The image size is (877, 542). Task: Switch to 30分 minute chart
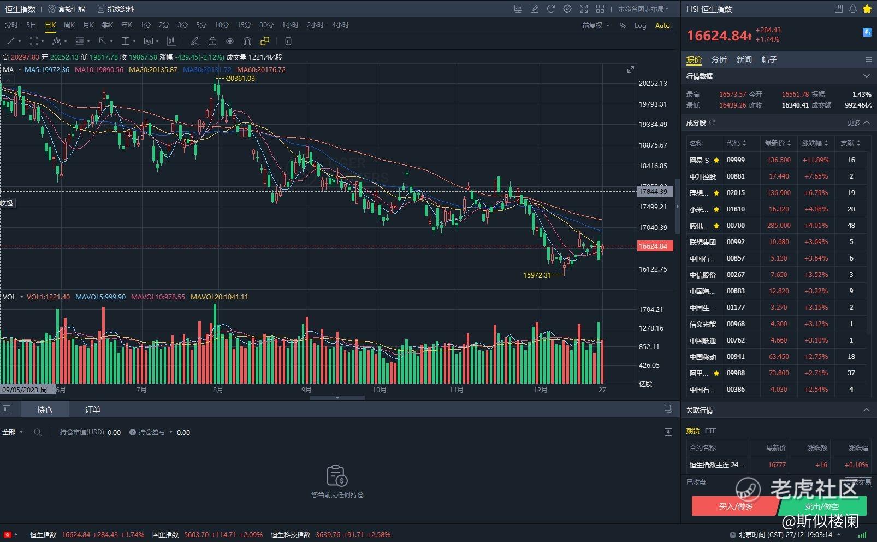(x=266, y=25)
